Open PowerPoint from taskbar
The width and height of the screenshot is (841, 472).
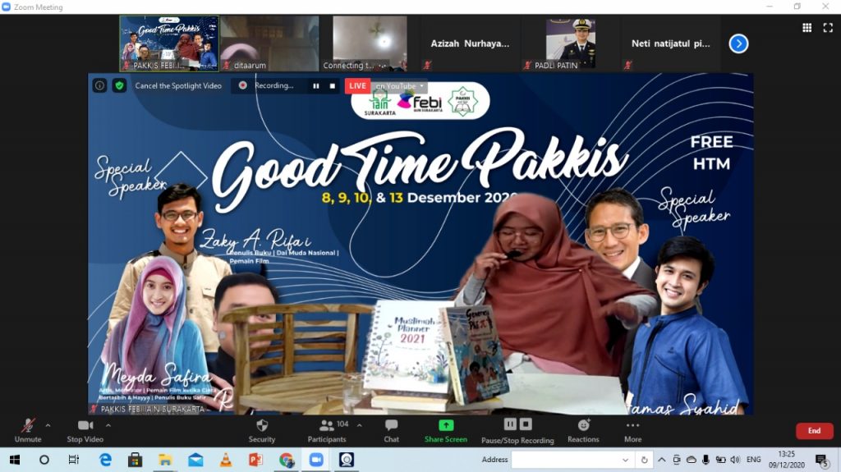pos(256,460)
